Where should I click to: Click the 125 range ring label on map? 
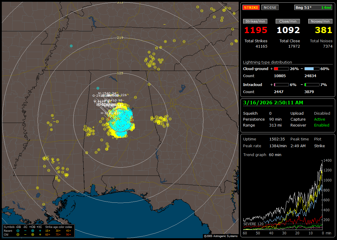[x=120, y=73]
